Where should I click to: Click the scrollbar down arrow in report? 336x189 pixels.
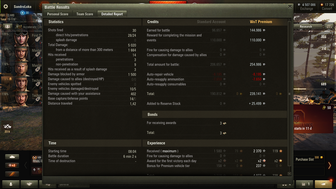(x=289, y=174)
